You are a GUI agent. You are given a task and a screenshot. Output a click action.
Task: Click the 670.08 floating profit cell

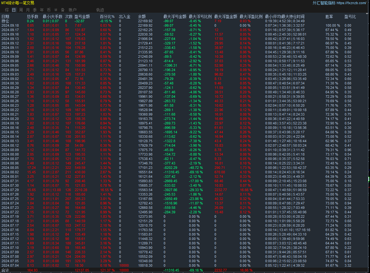click(x=220, y=172)
